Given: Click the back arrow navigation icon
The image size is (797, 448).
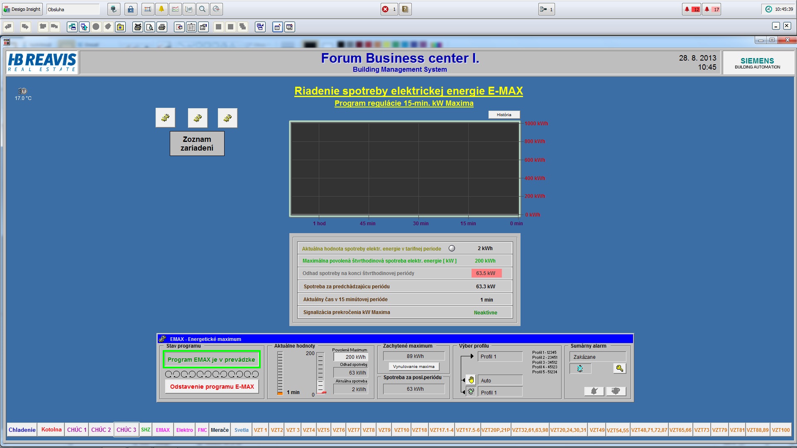Looking at the screenshot, I should [x=8, y=27].
